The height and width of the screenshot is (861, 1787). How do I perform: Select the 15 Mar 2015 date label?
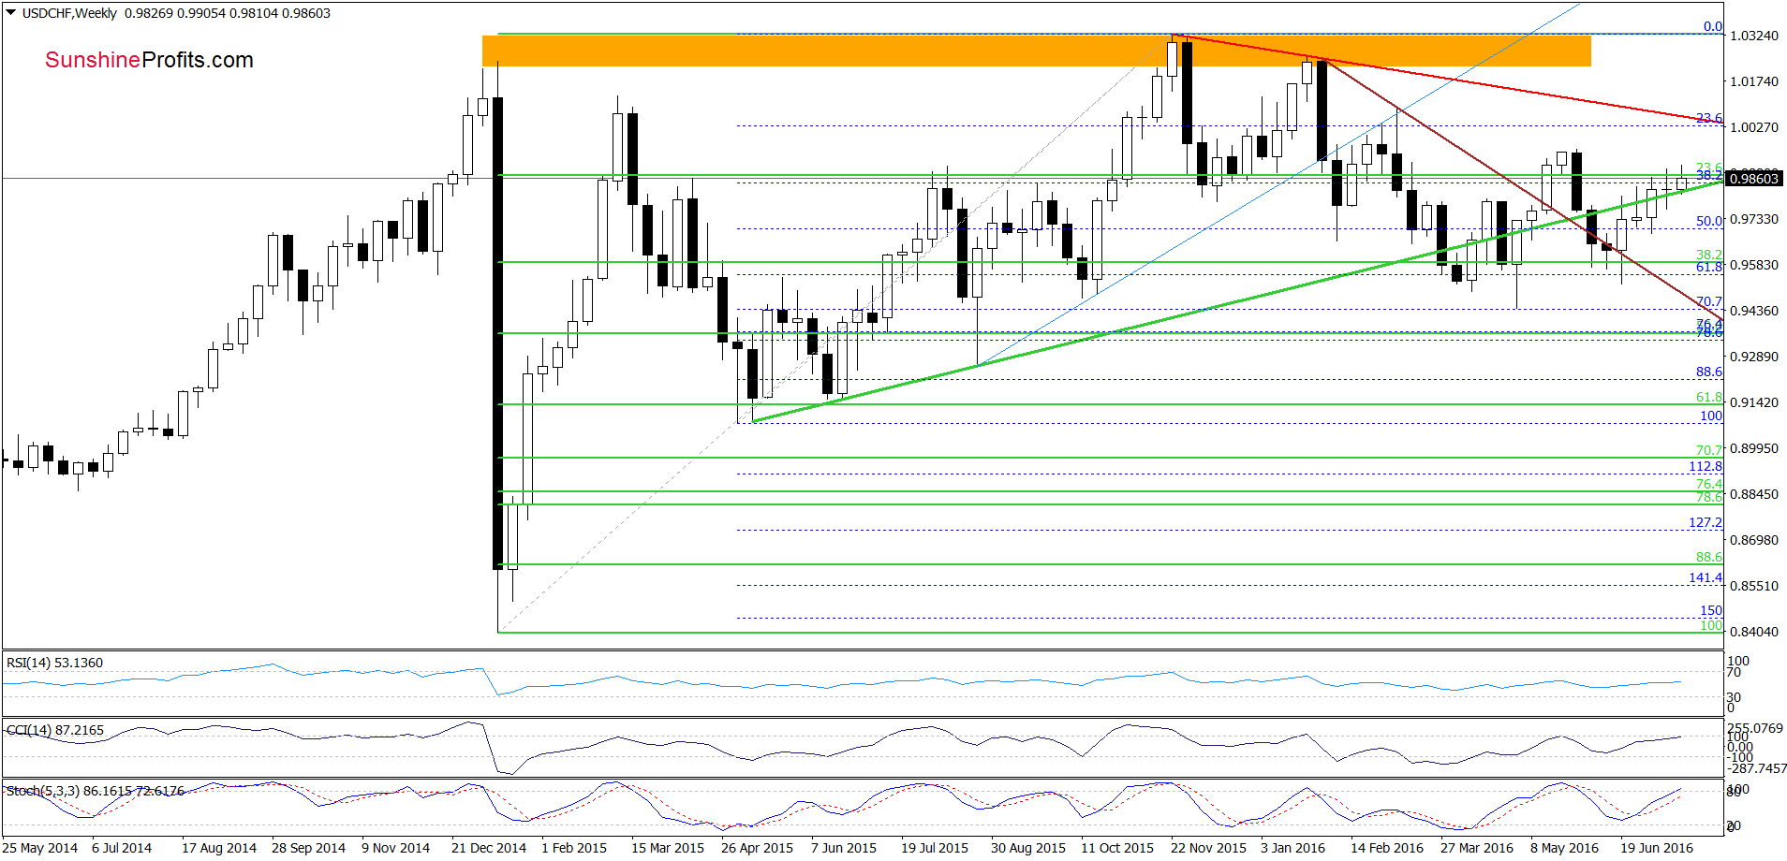[668, 848]
